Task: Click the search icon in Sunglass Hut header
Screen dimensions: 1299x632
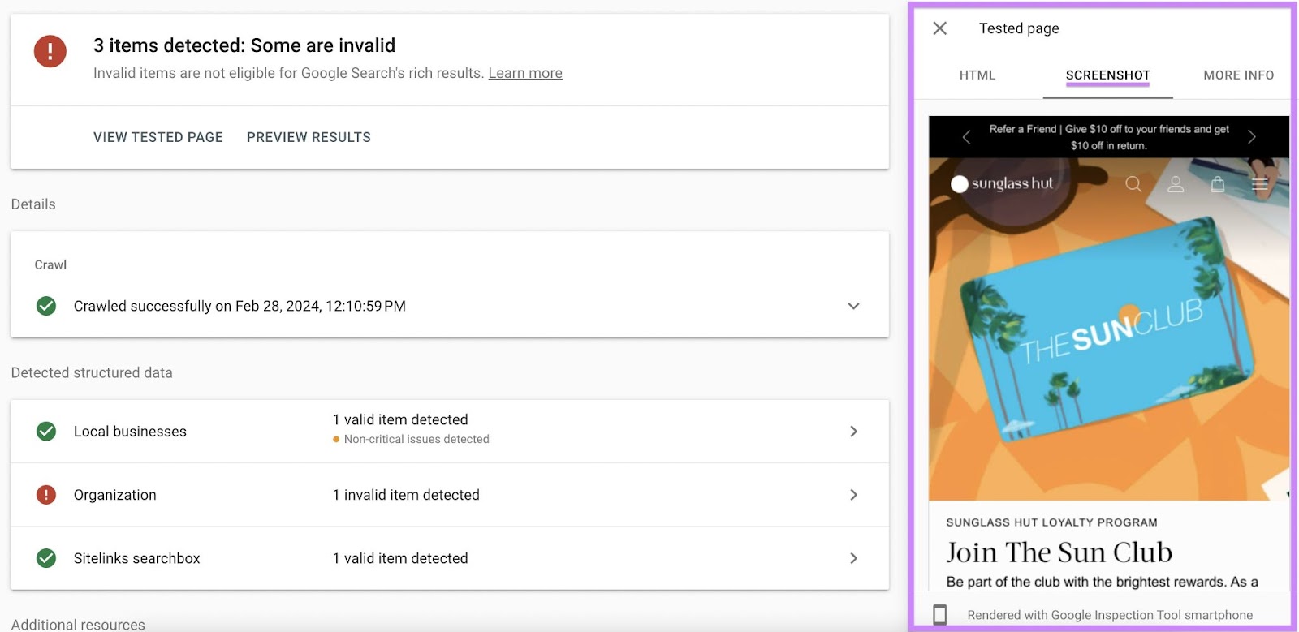Action: tap(1133, 184)
